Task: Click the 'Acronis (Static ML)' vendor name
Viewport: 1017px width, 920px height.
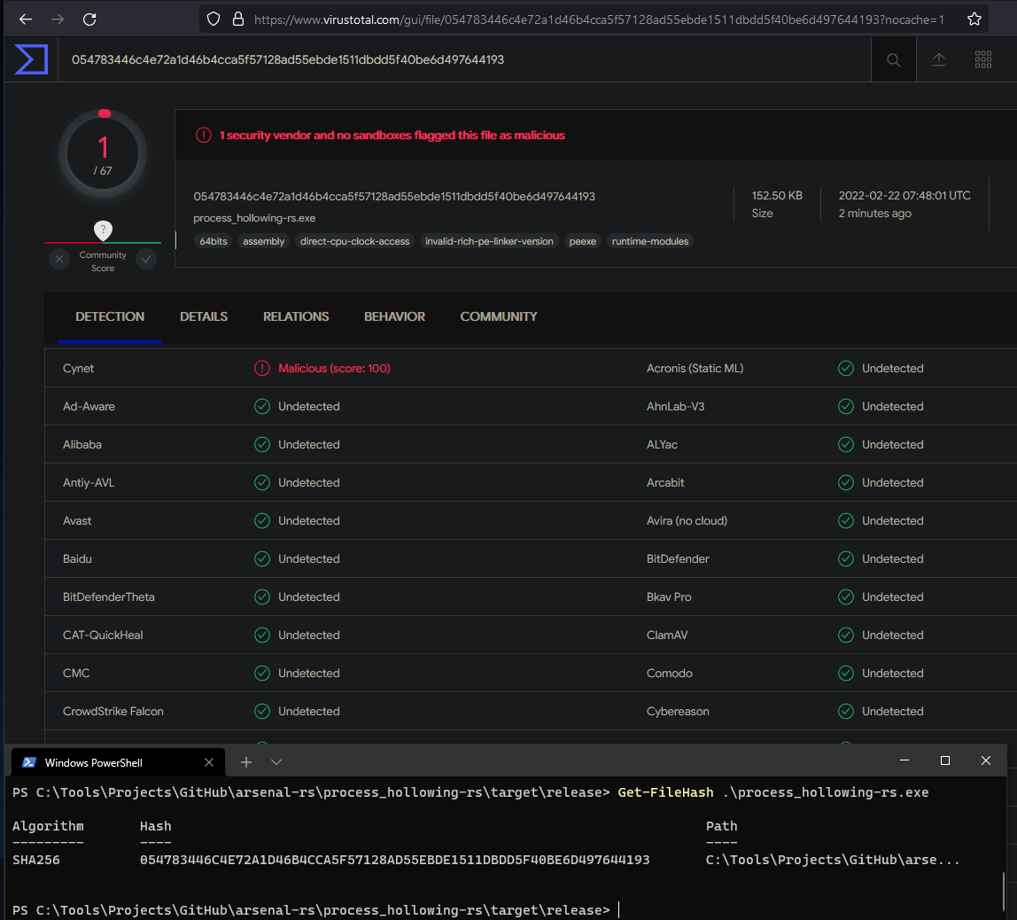Action: pyautogui.click(x=695, y=369)
